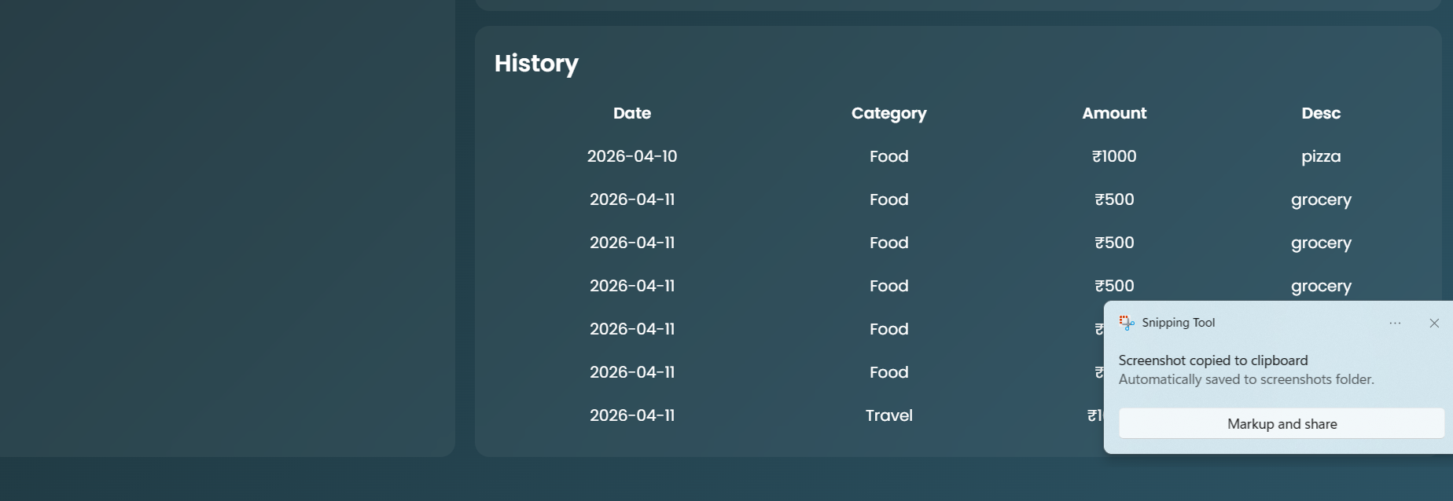The height and width of the screenshot is (501, 1453).
Task: Select the ₹1000 amount cell
Action: 1114,156
